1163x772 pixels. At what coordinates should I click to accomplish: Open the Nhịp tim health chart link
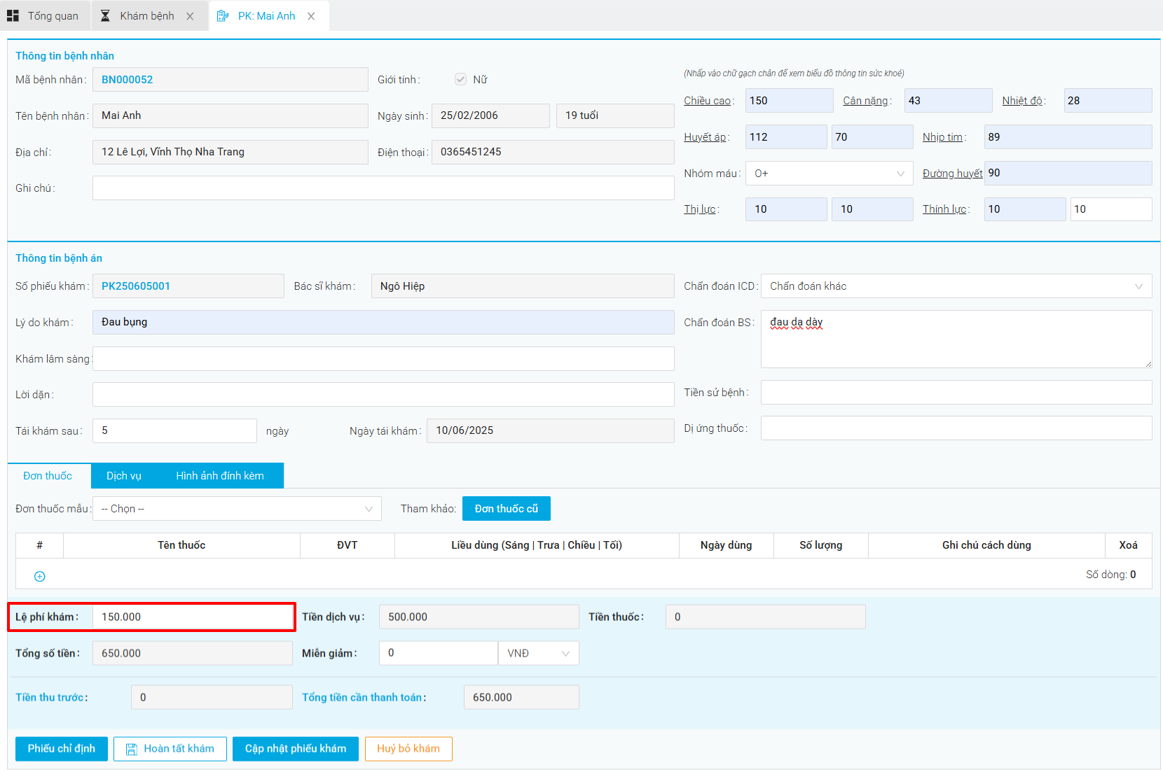[942, 137]
